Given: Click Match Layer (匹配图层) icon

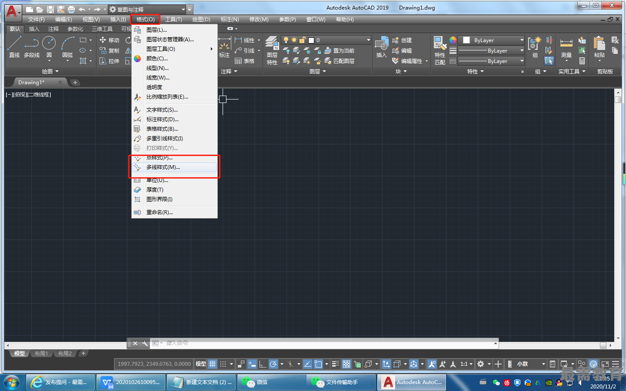Looking at the screenshot, I should click(x=340, y=61).
